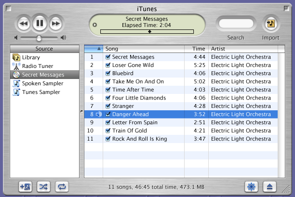The image size is (295, 197).
Task: Toggle shuffle playback mode
Action: (x=44, y=186)
